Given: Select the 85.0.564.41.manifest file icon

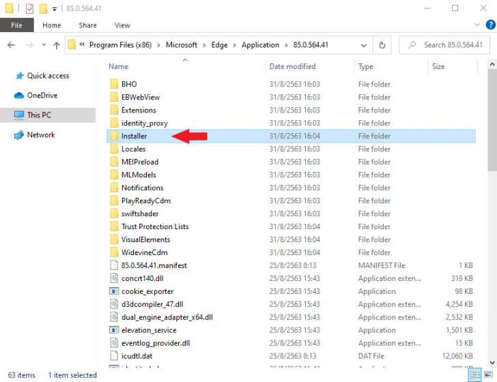Looking at the screenshot, I should (114, 265).
